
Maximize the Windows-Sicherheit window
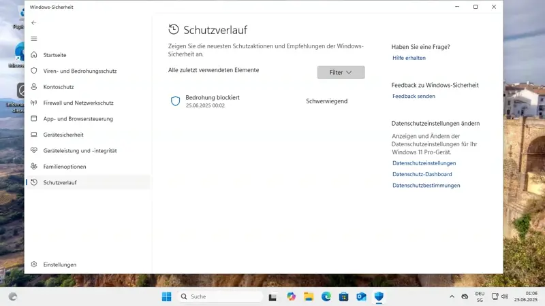point(476,7)
